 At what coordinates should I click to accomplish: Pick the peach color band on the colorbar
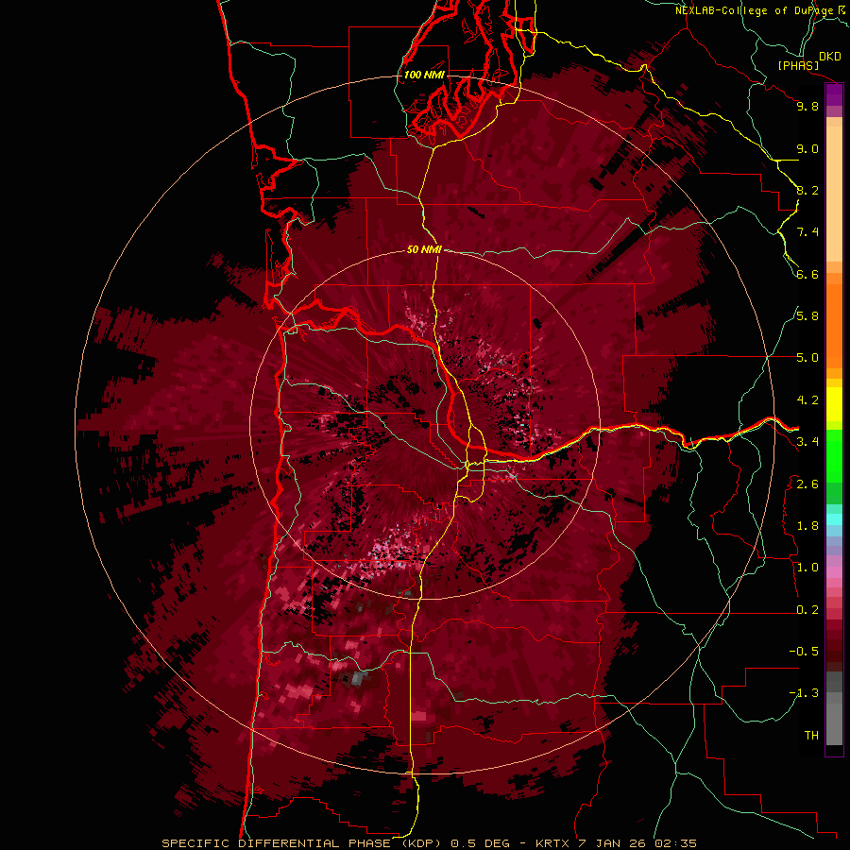[834, 194]
